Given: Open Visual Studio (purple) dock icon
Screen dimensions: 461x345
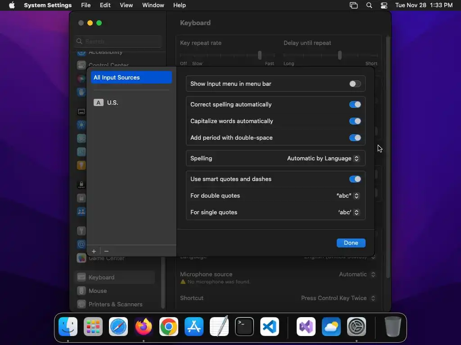Looking at the screenshot, I should coord(306,327).
